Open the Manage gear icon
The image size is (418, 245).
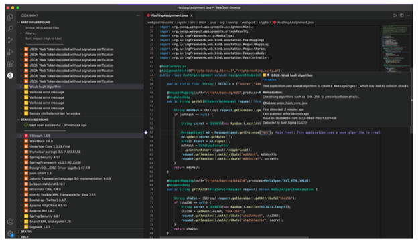pos(10,234)
